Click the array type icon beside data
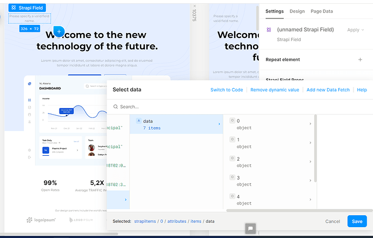Screen dimensions: 373x238 click(138, 121)
